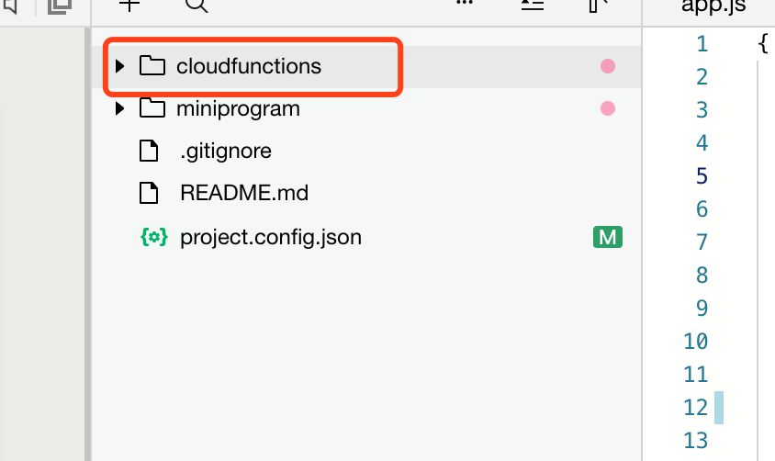Screen dimensions: 775x461
Task: Switch to the app.js editor tab
Action: pos(713,6)
